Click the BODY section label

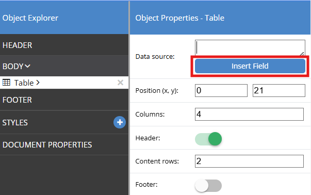click(x=13, y=66)
